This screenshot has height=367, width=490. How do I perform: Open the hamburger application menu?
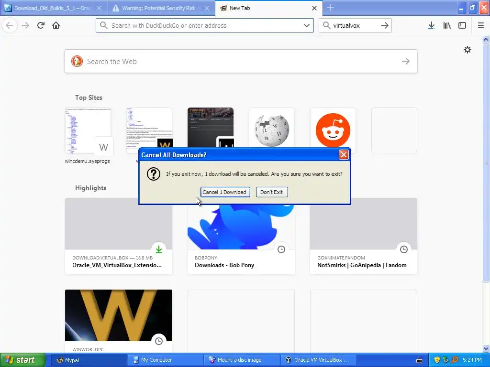481,25
